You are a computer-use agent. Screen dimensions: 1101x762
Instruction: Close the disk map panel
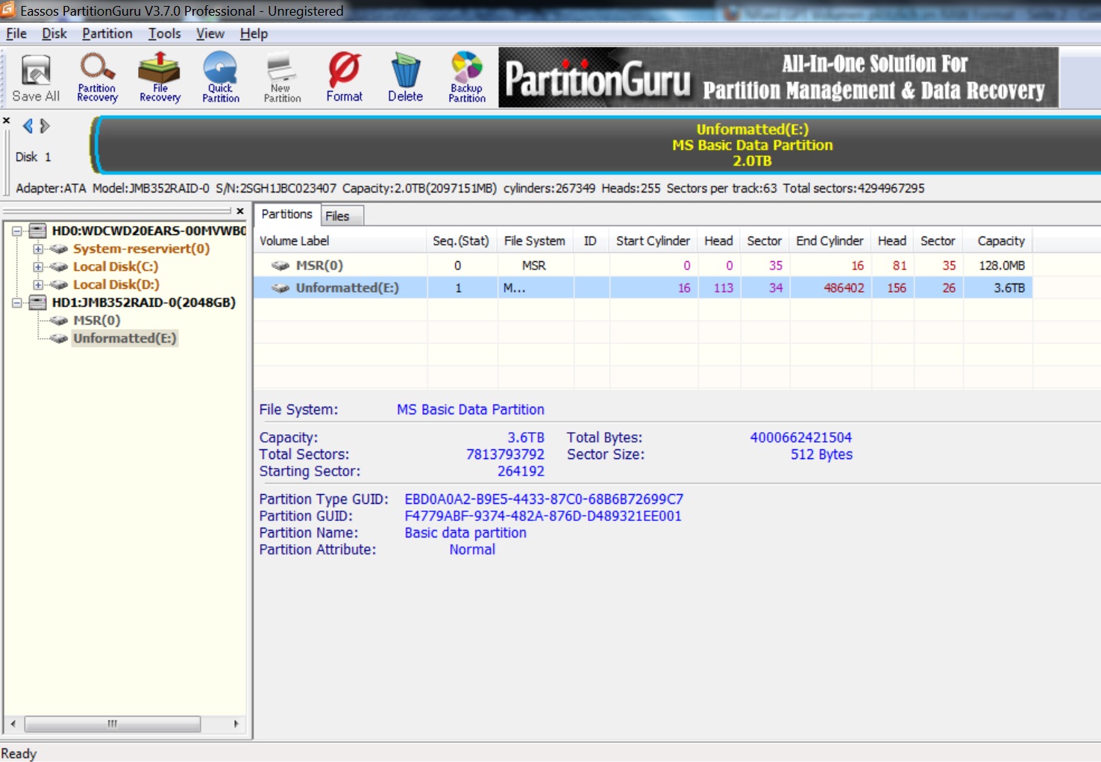pos(6,120)
